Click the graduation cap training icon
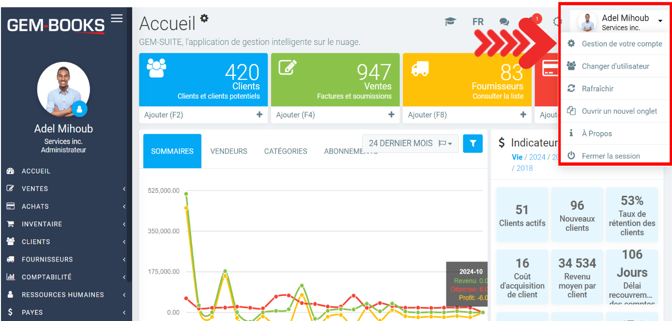 coord(450,22)
